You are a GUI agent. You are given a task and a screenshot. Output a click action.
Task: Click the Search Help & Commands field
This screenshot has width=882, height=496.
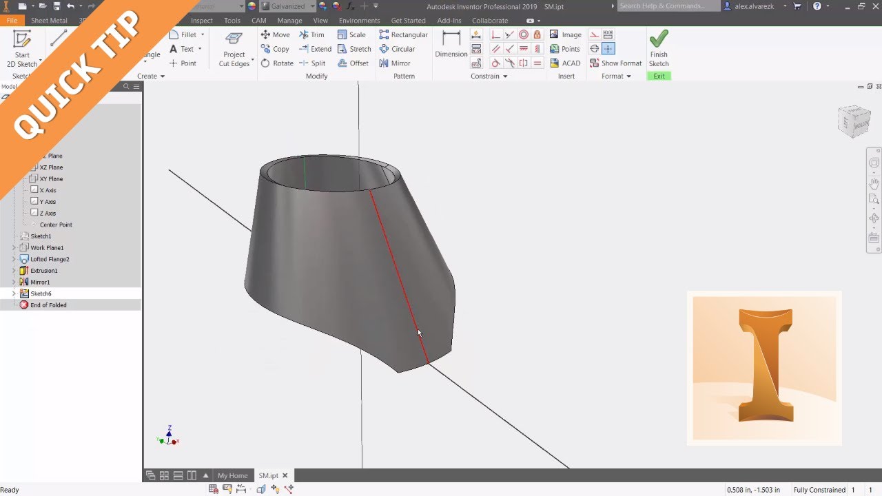click(668, 6)
